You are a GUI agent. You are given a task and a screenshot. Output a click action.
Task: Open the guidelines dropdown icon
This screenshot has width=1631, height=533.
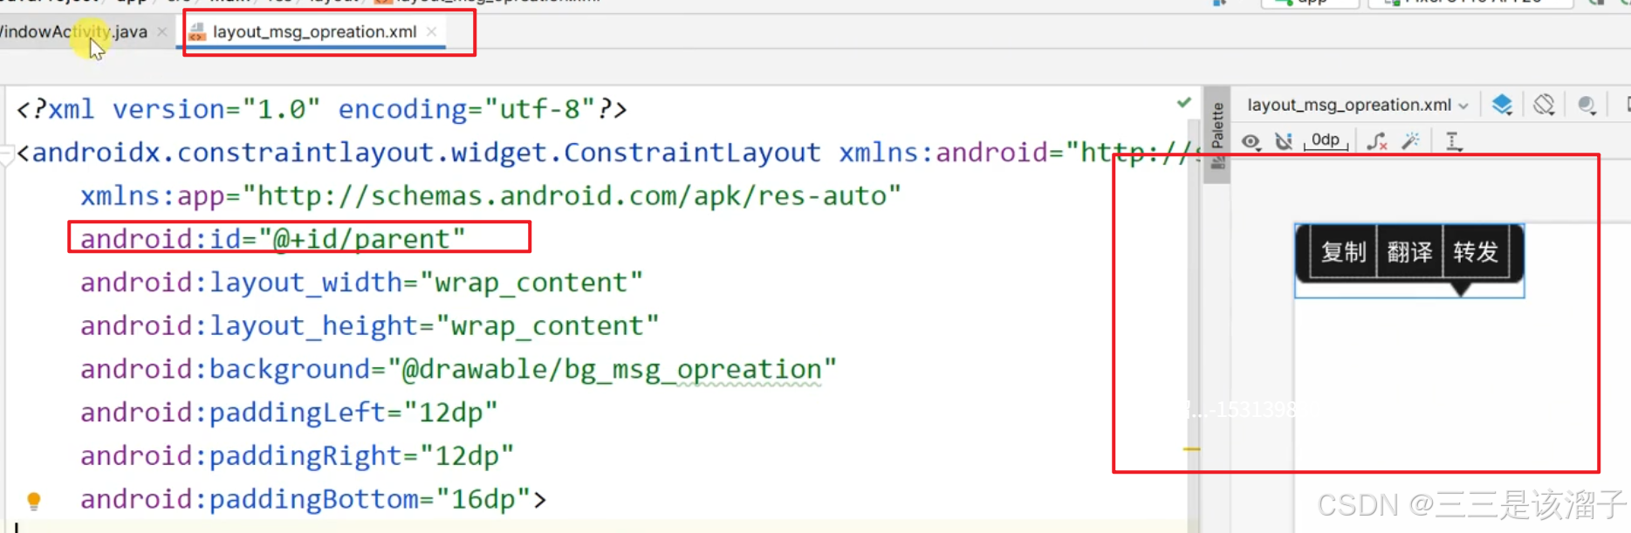tap(1454, 141)
